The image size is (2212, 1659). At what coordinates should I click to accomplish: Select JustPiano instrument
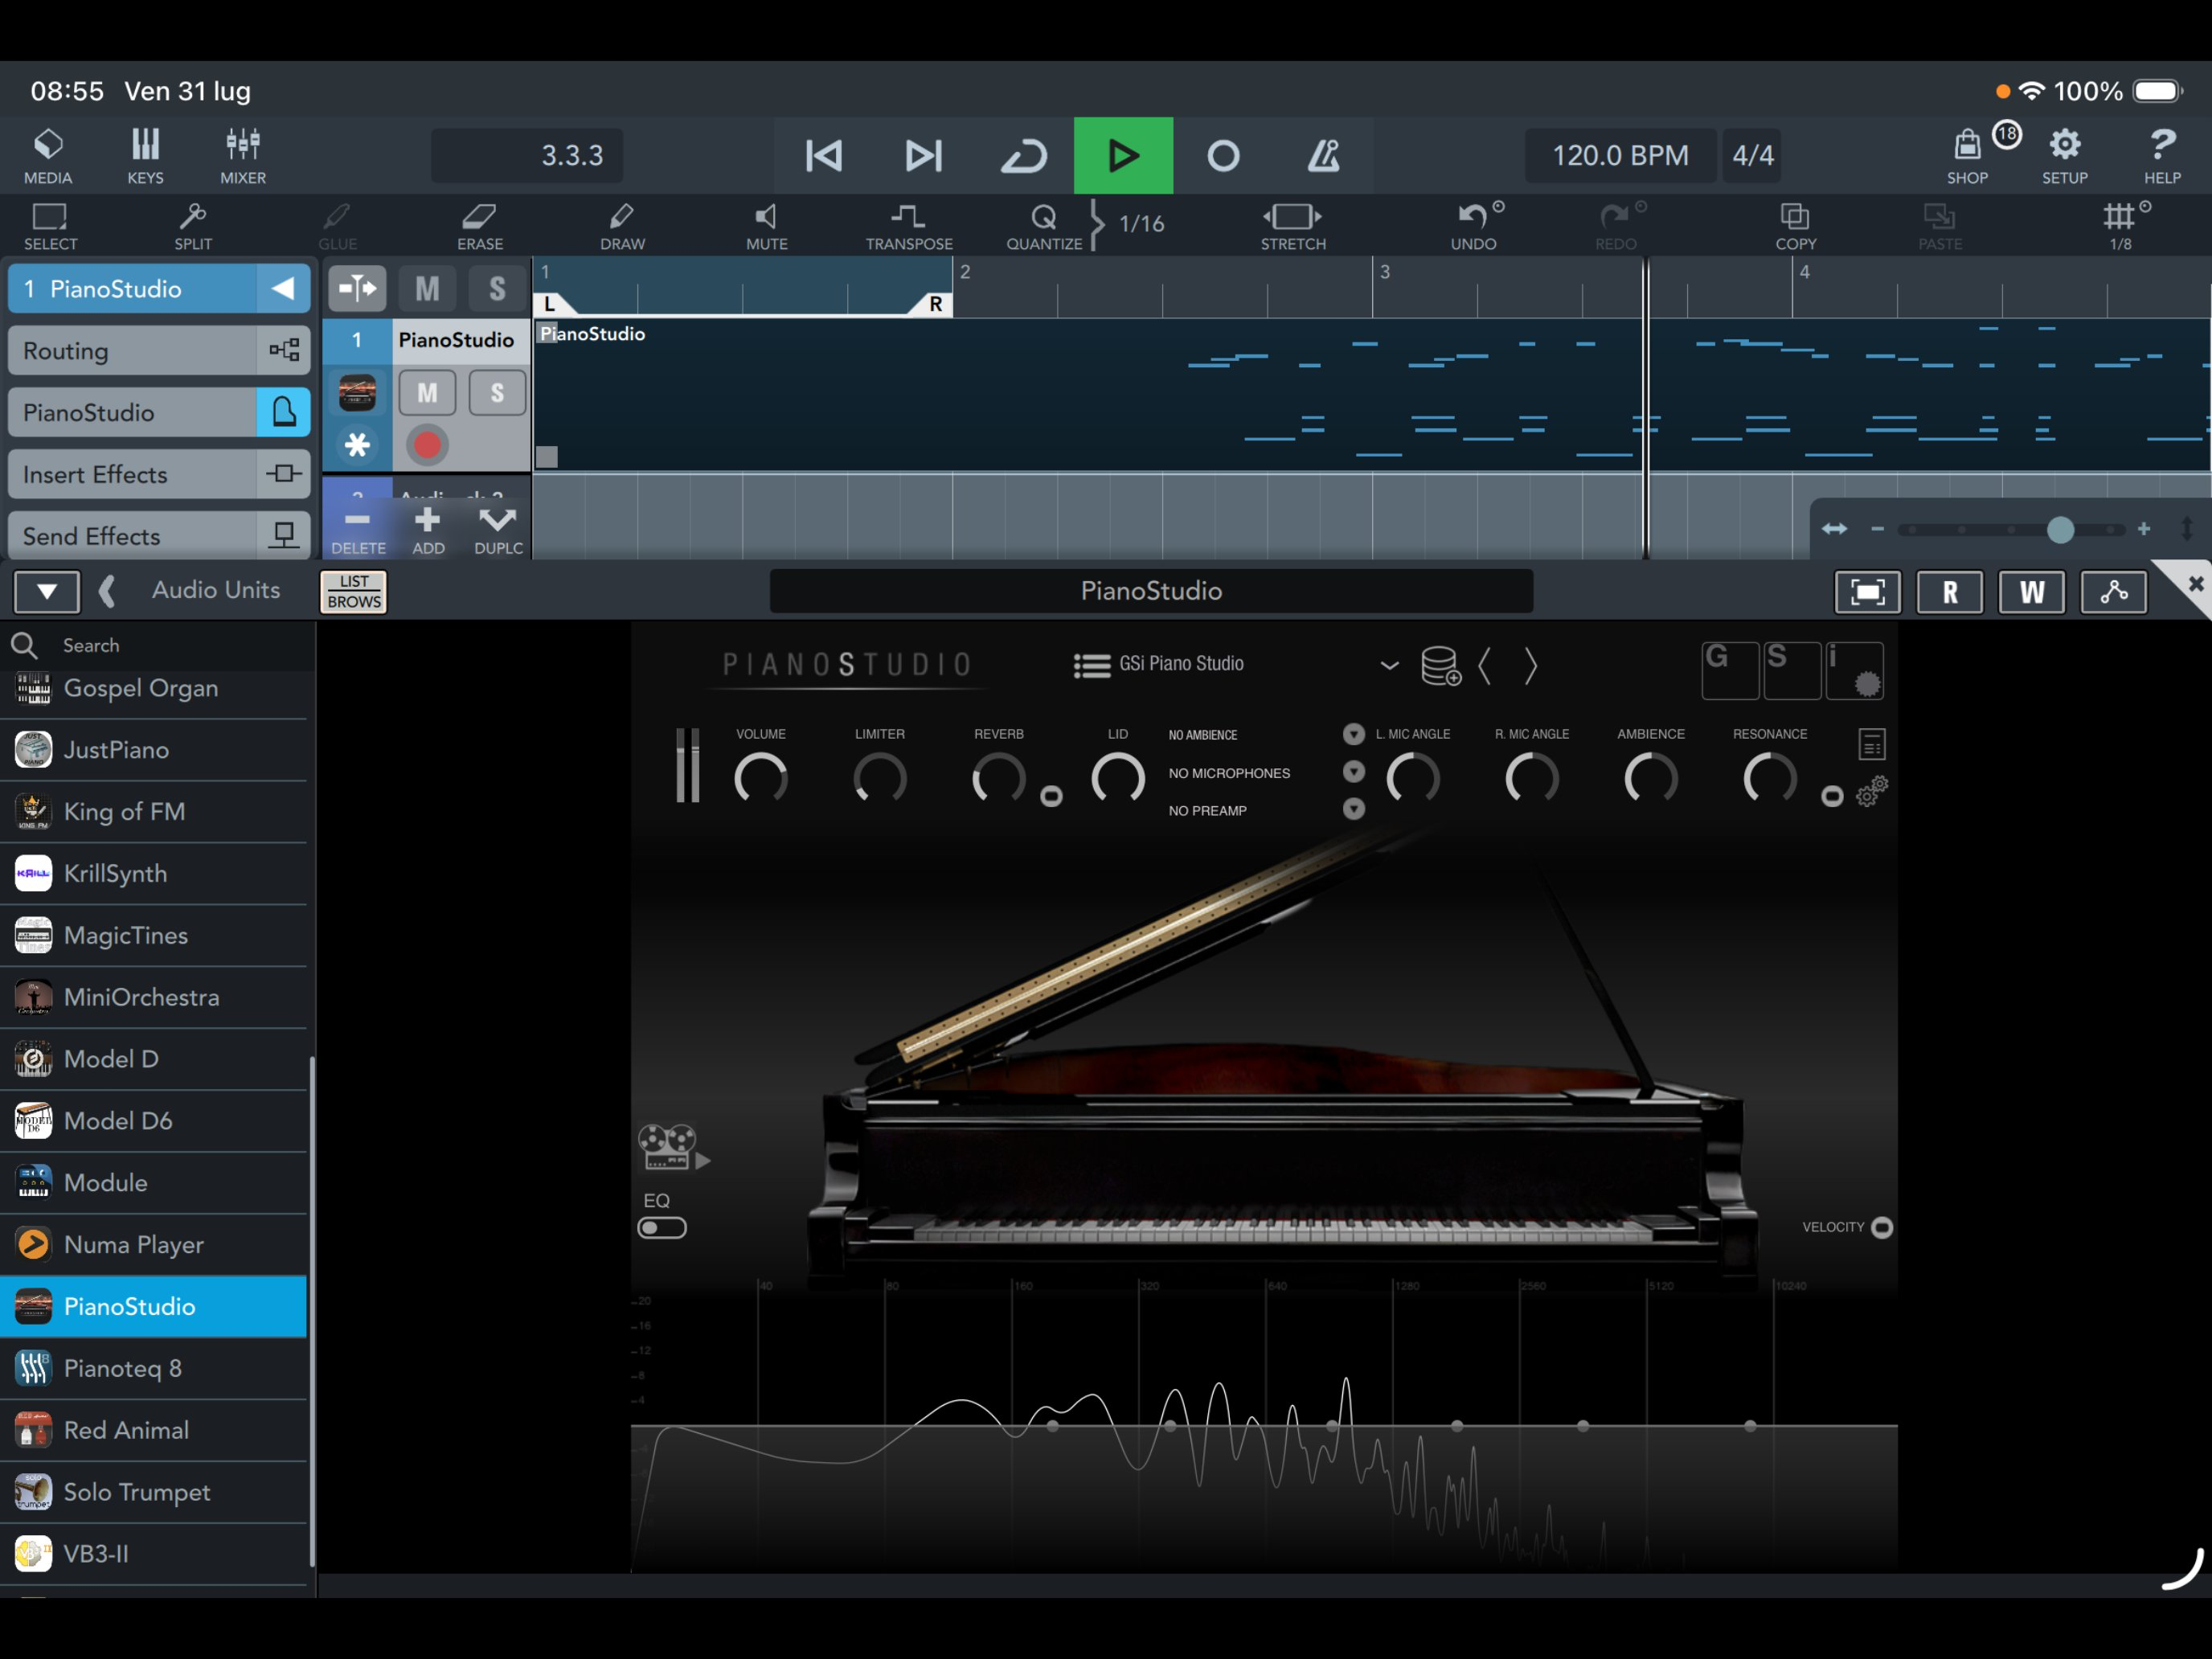tap(154, 750)
